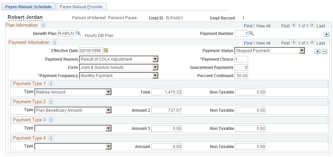Open help for Plan Information
Viewport: 333px width, 157px height.
(43, 25)
